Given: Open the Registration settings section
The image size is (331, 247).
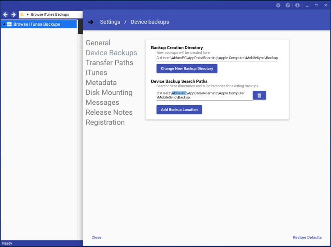Looking at the screenshot, I should (x=105, y=122).
